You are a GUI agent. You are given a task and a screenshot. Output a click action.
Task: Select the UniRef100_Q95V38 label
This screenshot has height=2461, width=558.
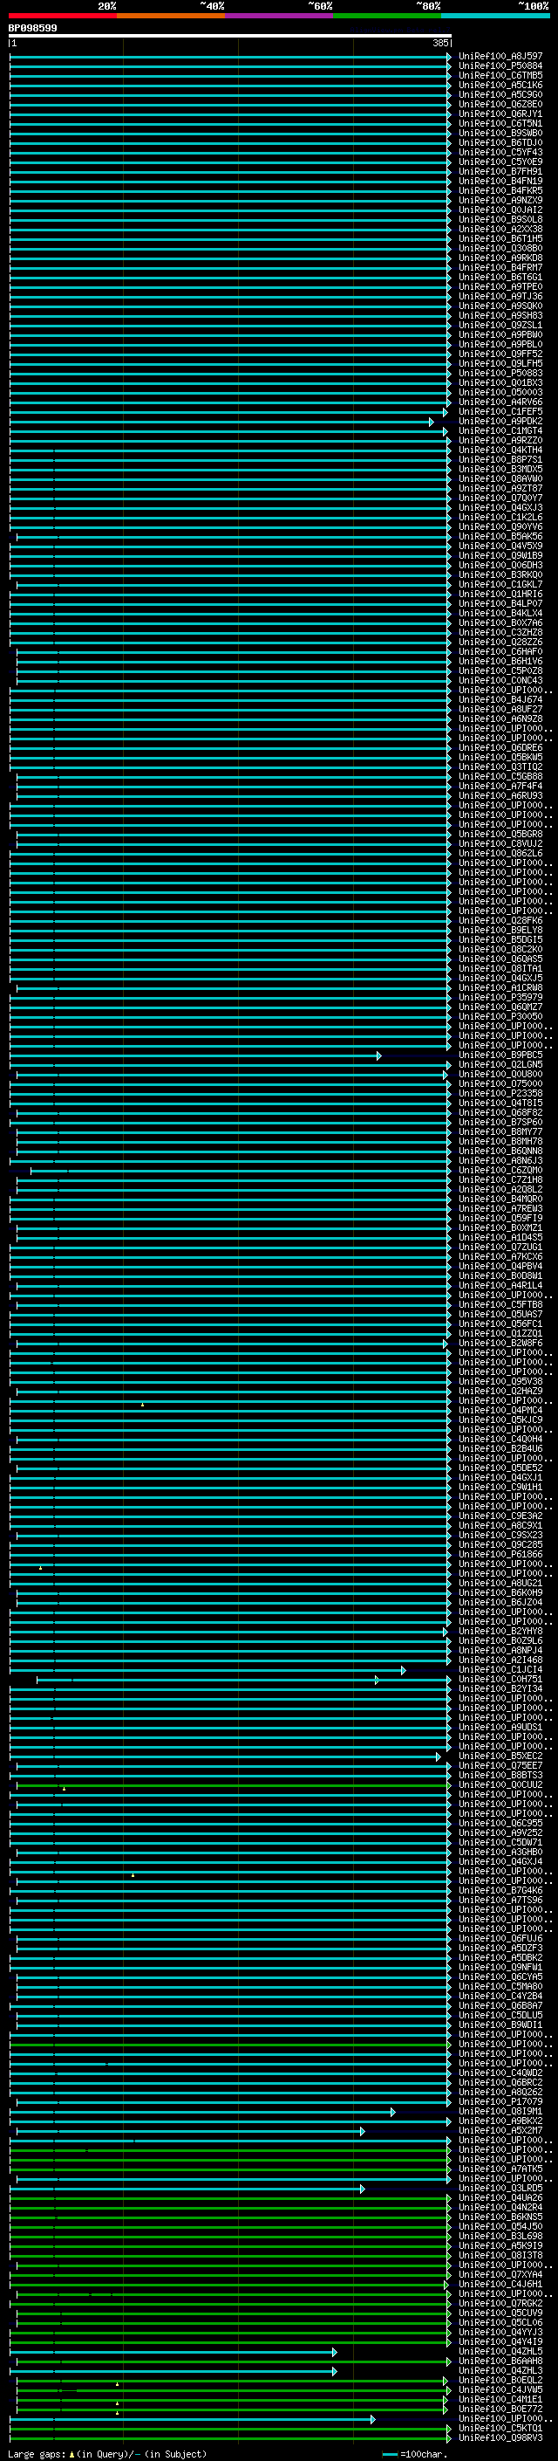point(500,1382)
